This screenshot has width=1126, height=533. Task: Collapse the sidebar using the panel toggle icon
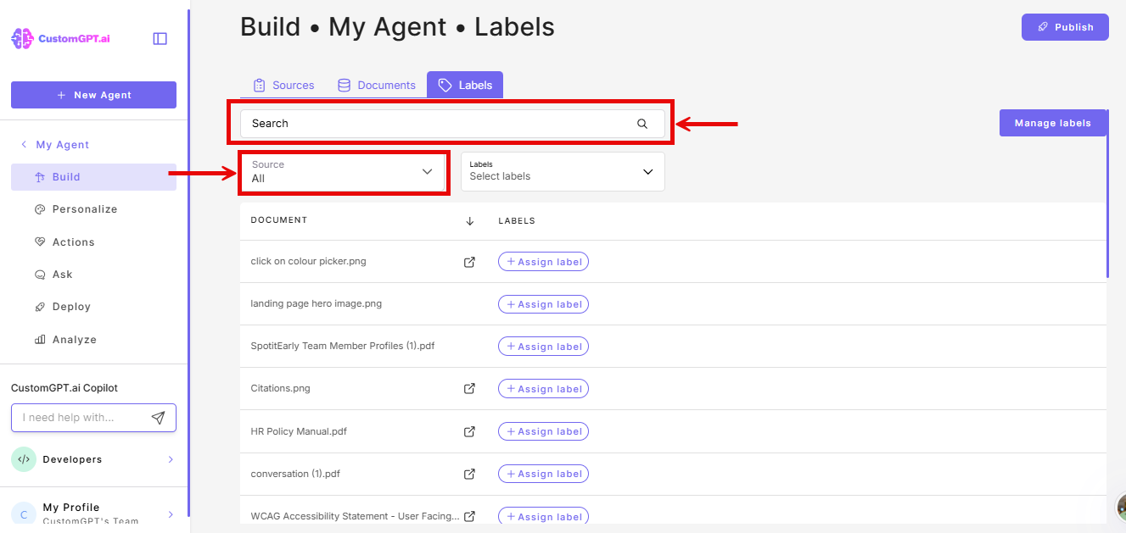click(160, 38)
